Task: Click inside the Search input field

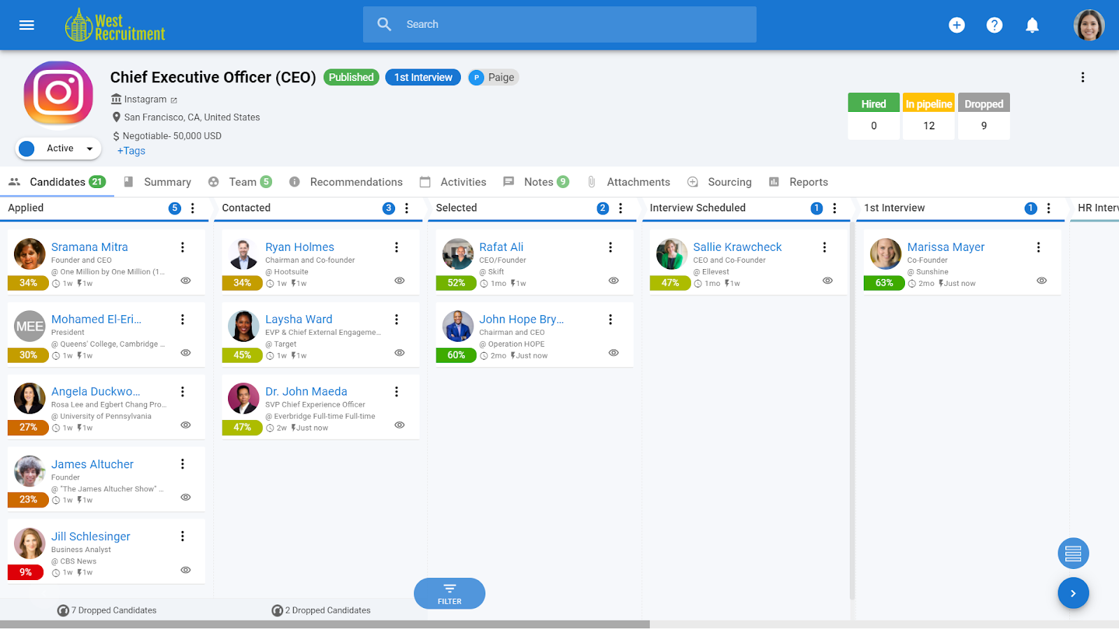Action: (x=559, y=24)
